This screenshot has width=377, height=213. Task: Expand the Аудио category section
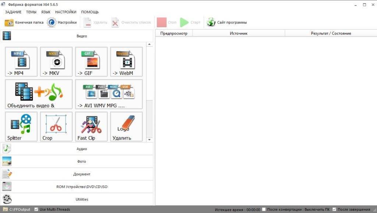[x=81, y=149]
